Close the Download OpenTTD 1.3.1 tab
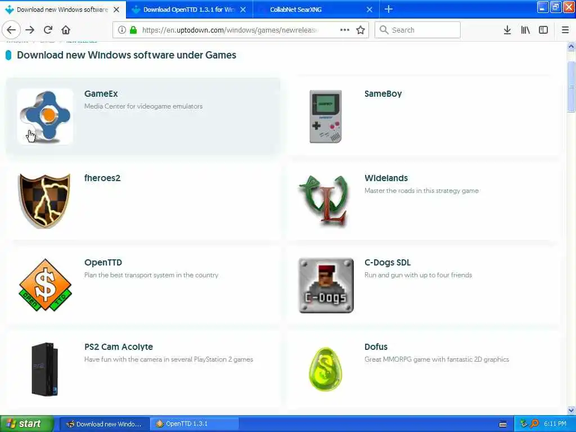The image size is (576, 432). [x=243, y=10]
